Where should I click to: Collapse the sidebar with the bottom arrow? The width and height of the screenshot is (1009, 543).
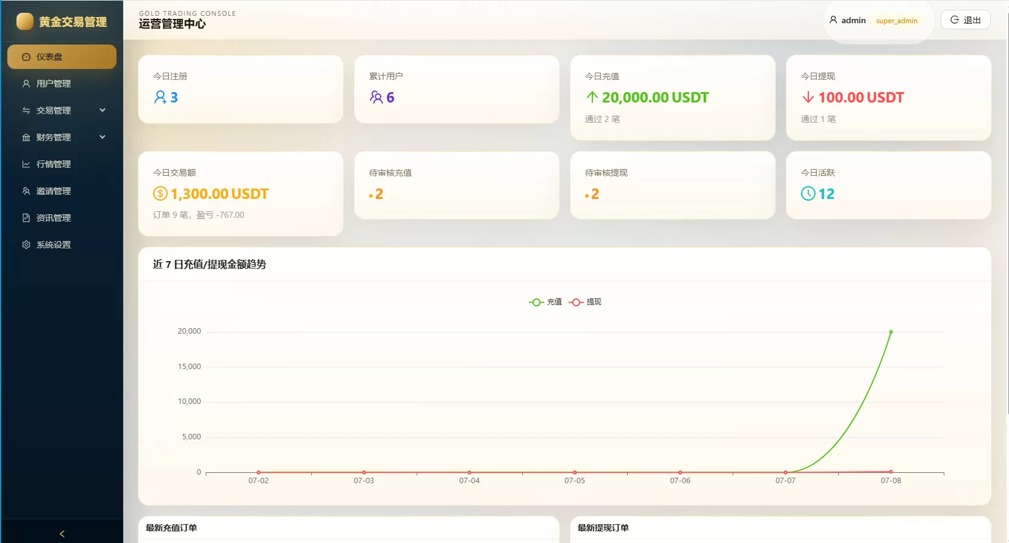(62, 533)
